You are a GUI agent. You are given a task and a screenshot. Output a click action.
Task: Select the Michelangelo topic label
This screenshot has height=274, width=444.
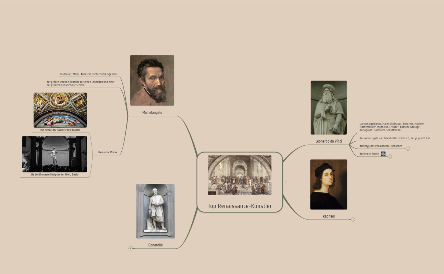click(x=152, y=112)
